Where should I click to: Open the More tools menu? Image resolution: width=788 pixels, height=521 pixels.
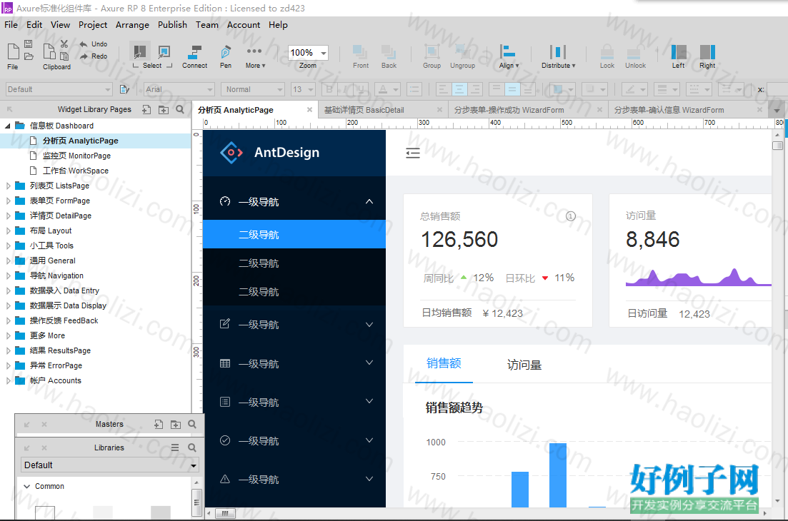(x=255, y=55)
